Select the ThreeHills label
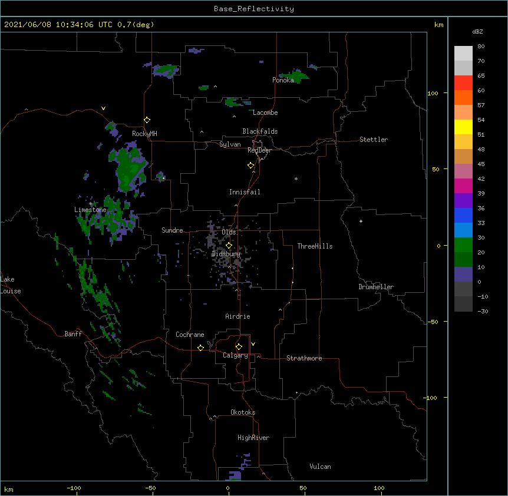The image size is (508, 496). [x=315, y=246]
